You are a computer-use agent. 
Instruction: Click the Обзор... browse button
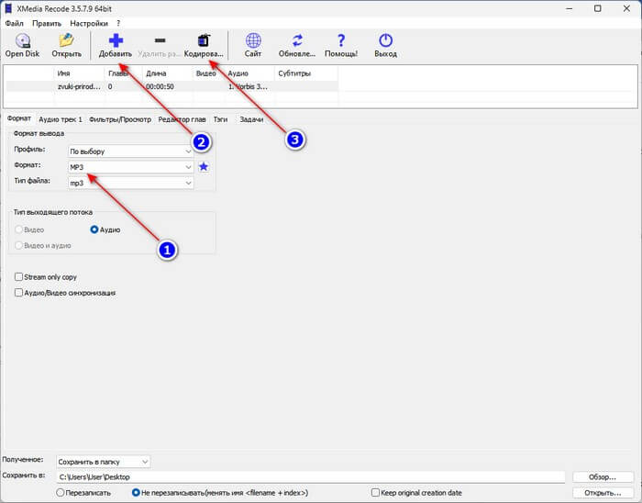[603, 476]
